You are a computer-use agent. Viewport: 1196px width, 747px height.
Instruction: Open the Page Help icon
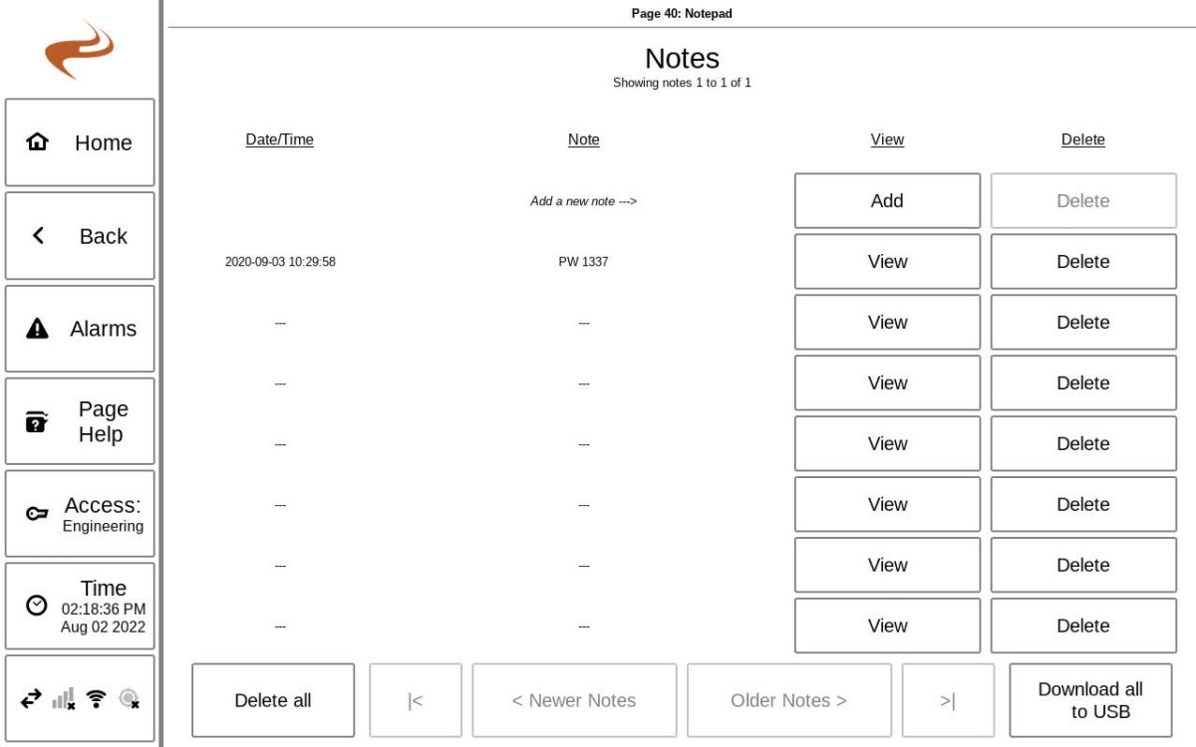tap(37, 419)
